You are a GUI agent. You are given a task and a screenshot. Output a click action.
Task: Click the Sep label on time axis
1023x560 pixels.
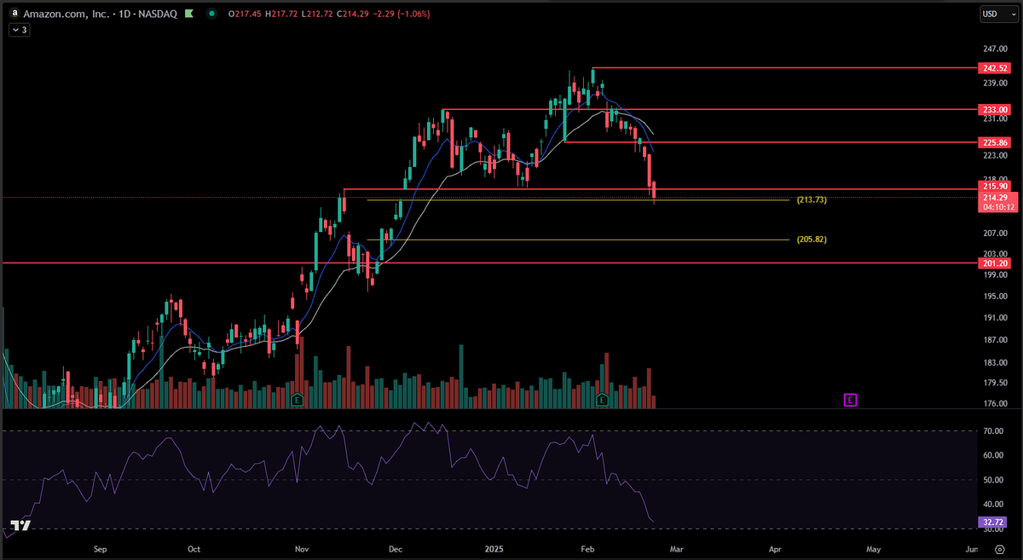point(101,549)
